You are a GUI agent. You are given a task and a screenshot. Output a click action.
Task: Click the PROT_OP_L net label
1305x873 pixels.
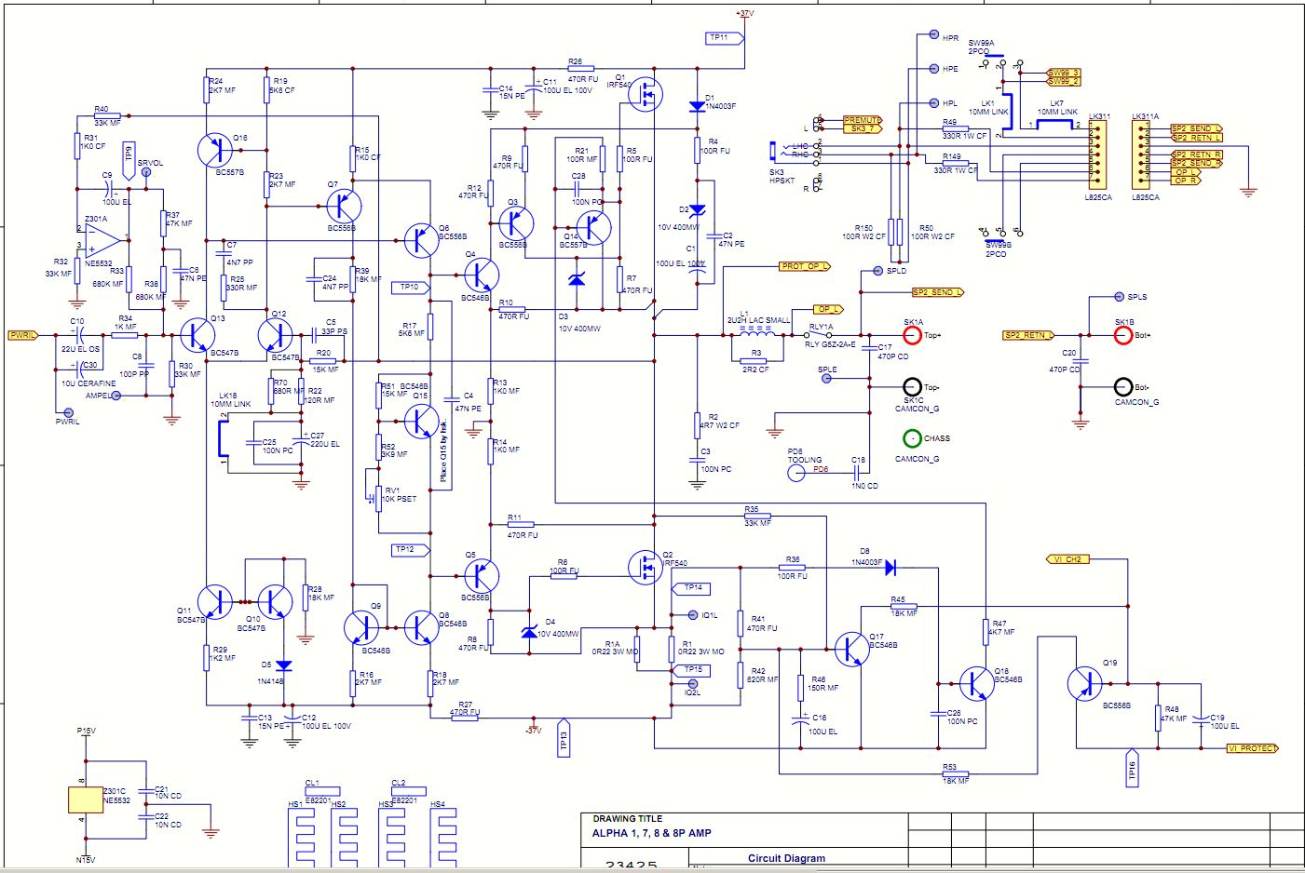804,266
